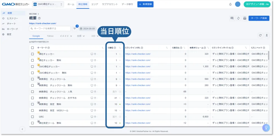The height and width of the screenshot is (136, 274).
Task: Click the location pin in the GRC row
Action: 95,117
